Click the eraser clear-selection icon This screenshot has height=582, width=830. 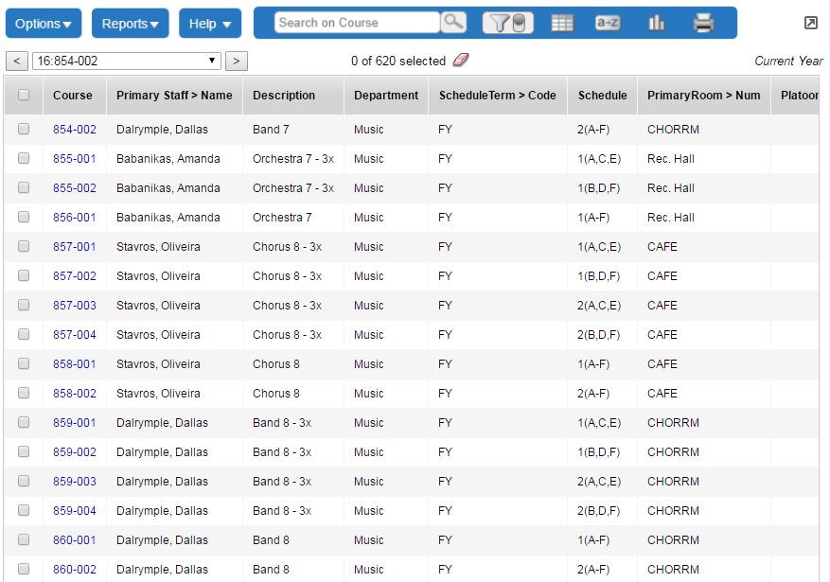click(x=461, y=61)
